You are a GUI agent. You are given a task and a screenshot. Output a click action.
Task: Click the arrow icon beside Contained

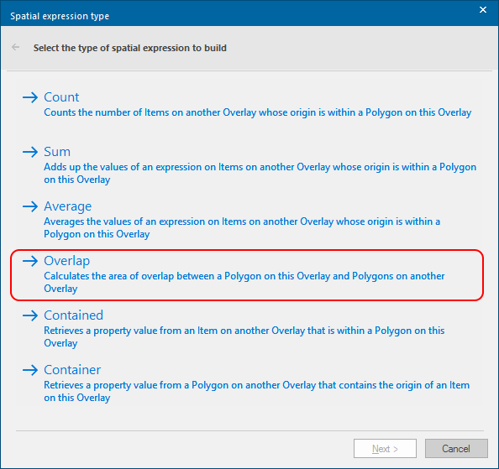30,315
